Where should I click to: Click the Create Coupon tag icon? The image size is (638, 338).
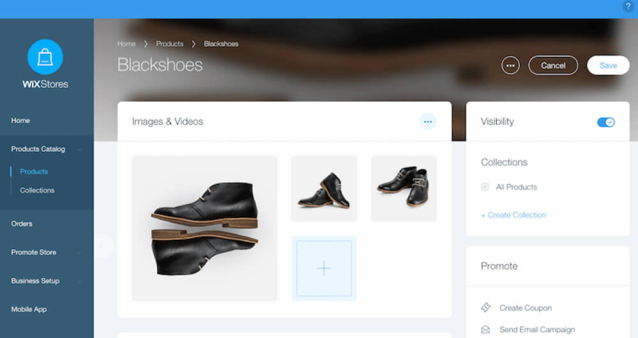pos(486,307)
